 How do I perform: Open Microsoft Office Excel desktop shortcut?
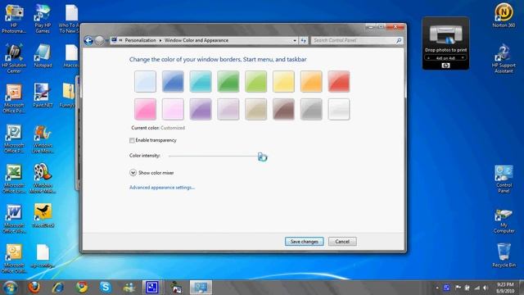[x=14, y=179]
